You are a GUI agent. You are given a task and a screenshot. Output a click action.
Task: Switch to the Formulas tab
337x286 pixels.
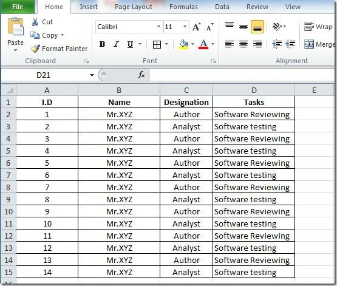183,7
